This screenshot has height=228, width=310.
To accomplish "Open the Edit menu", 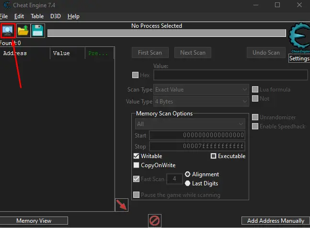I will pyautogui.click(x=19, y=16).
